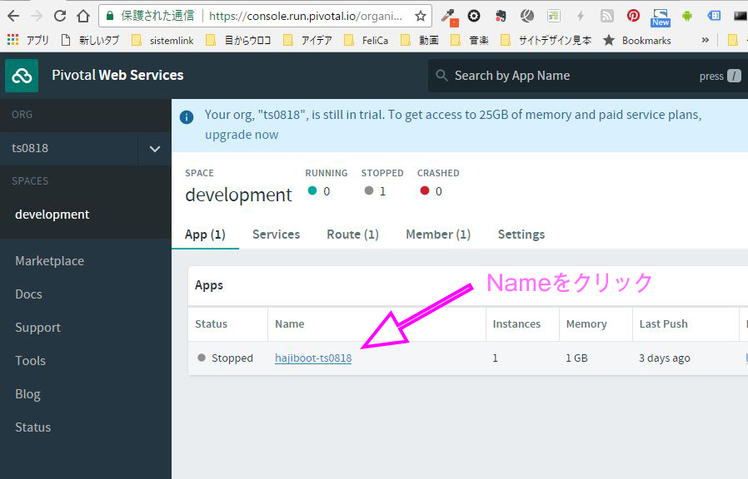Open the Apps shortcut in bookmarks bar
This screenshot has width=748, height=479.
click(x=28, y=40)
